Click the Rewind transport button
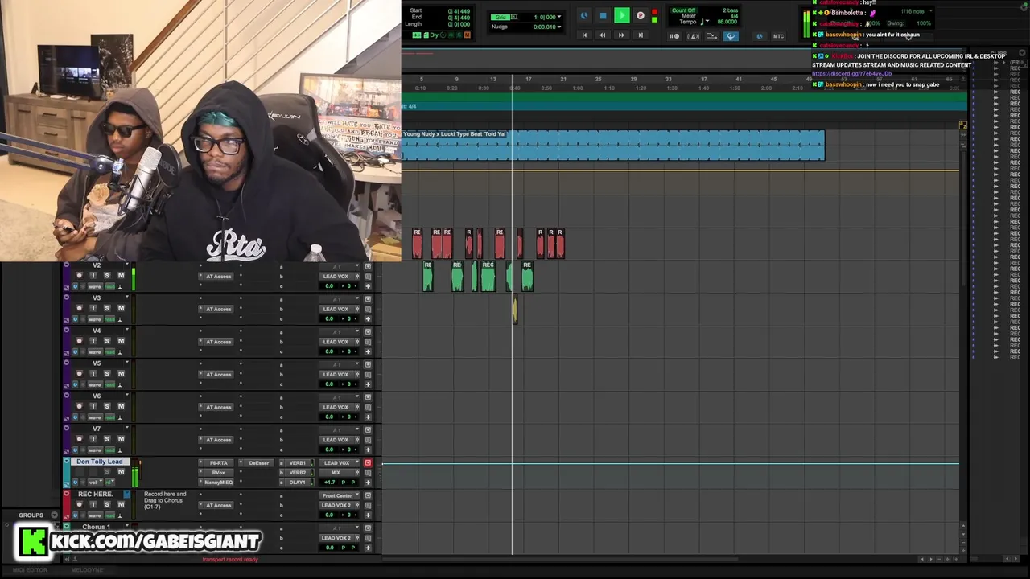The height and width of the screenshot is (579, 1030). pos(603,35)
